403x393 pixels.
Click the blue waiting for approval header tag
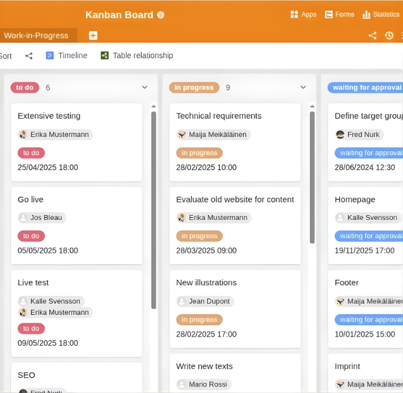365,88
